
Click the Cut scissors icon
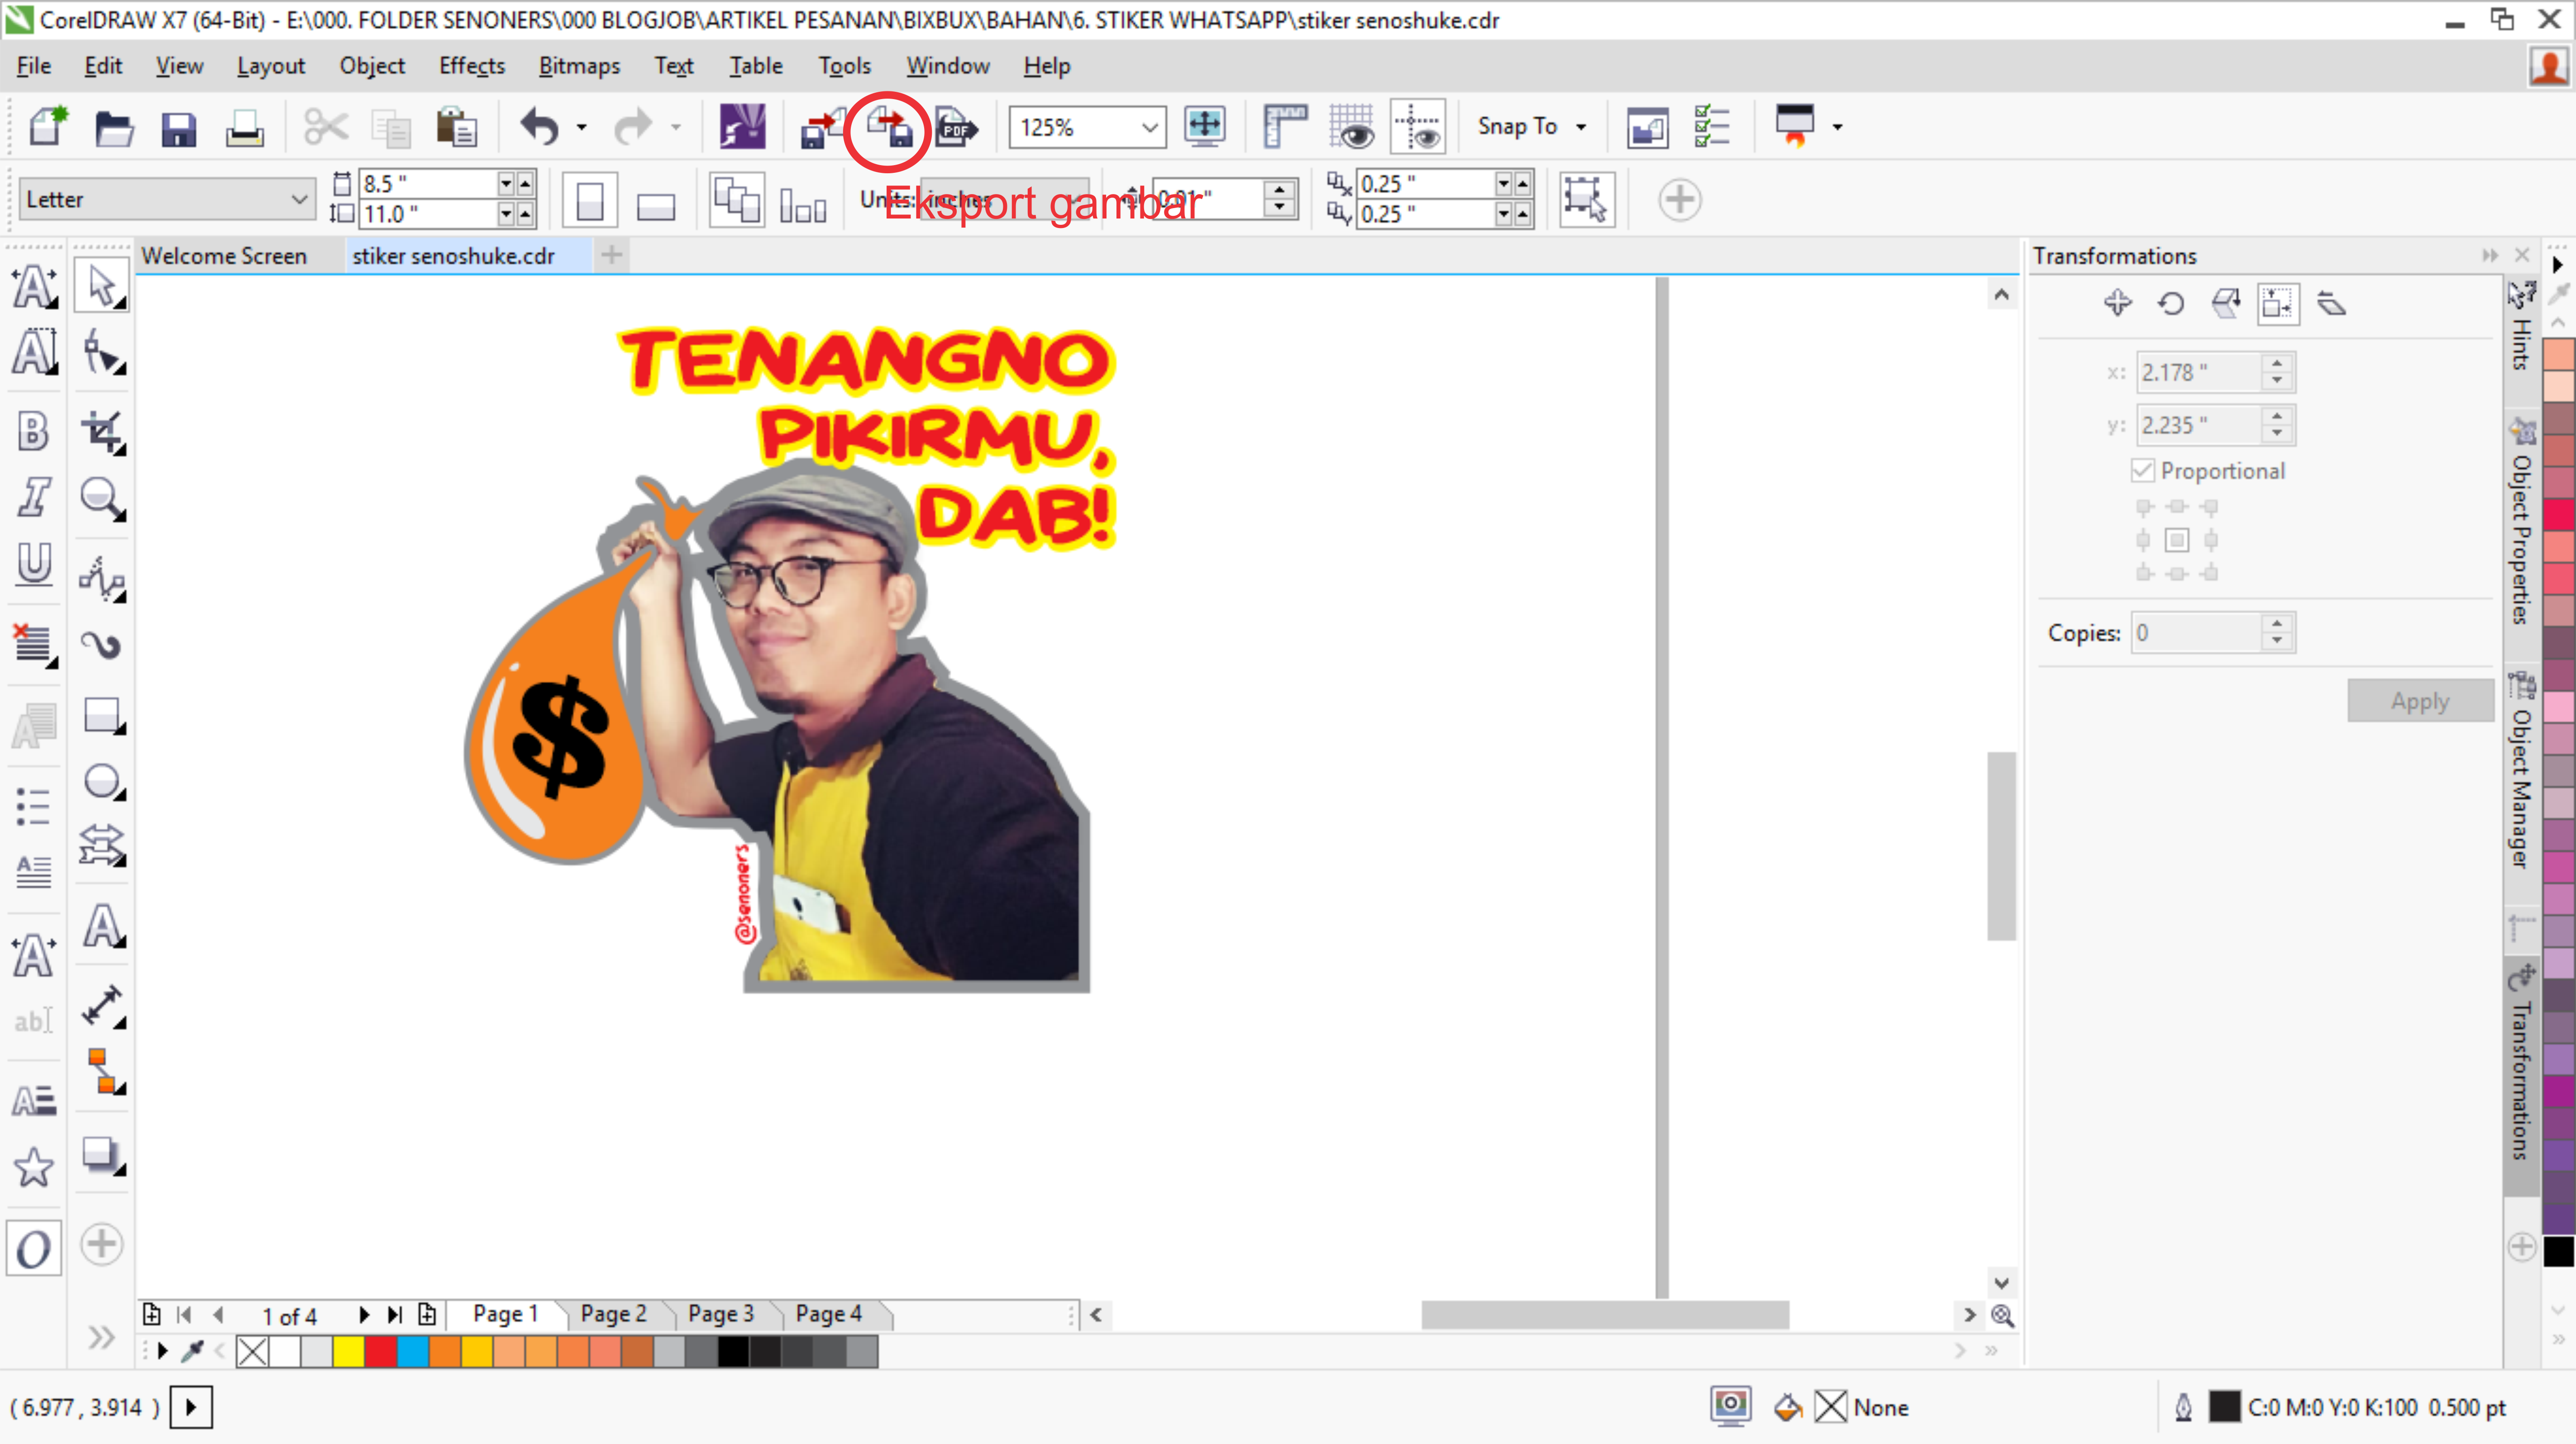click(326, 128)
